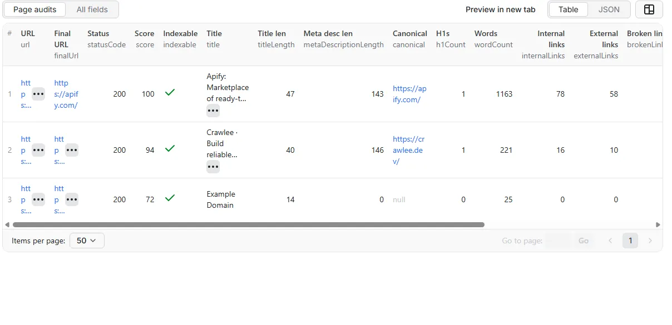Expand truncated URL in row 1
Viewport: 672px width, 325px height.
pyautogui.click(x=38, y=94)
